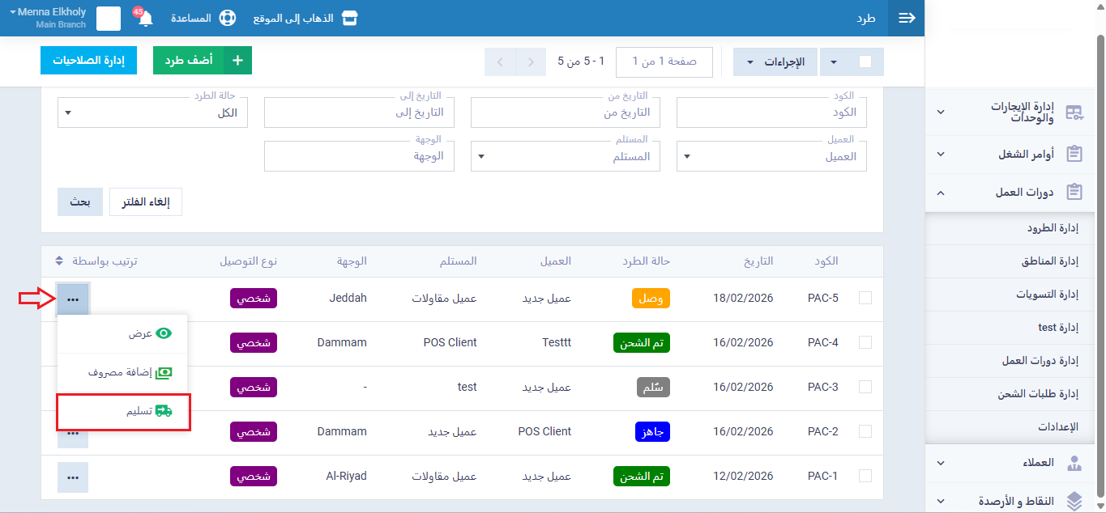Click the orange وصل status badge

point(651,298)
